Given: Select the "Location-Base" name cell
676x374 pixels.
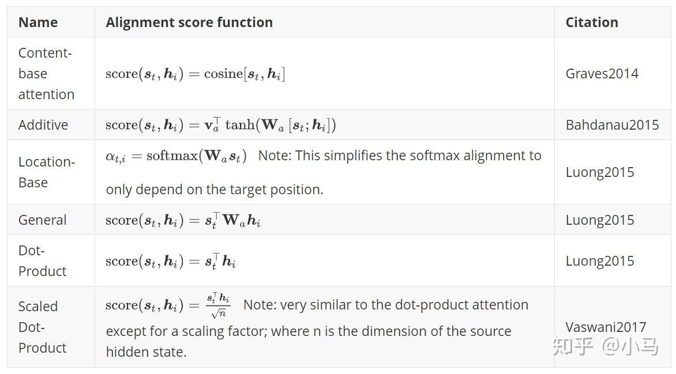Looking at the screenshot, I should pos(47,172).
